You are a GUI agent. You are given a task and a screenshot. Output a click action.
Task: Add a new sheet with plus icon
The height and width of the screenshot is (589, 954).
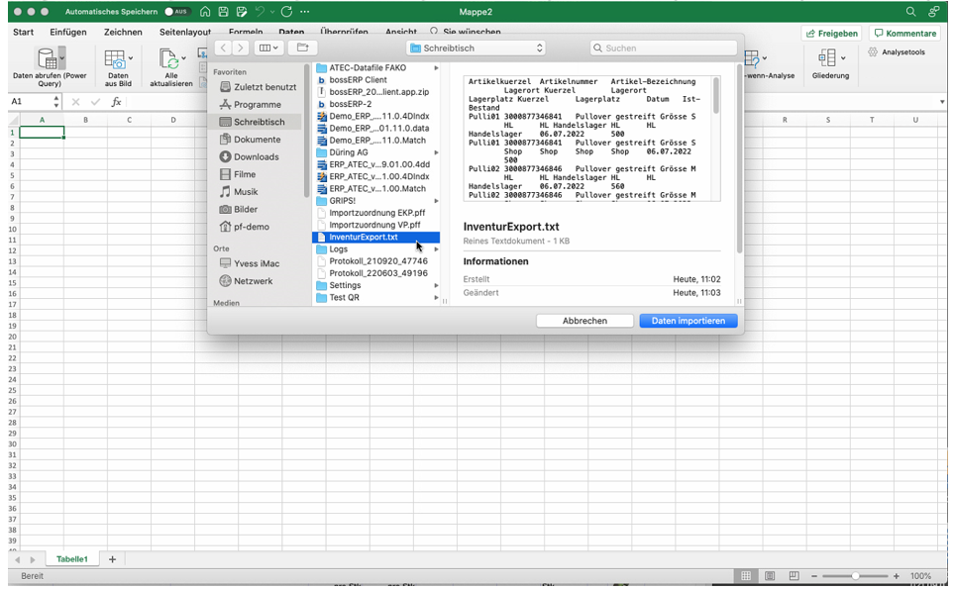point(112,559)
